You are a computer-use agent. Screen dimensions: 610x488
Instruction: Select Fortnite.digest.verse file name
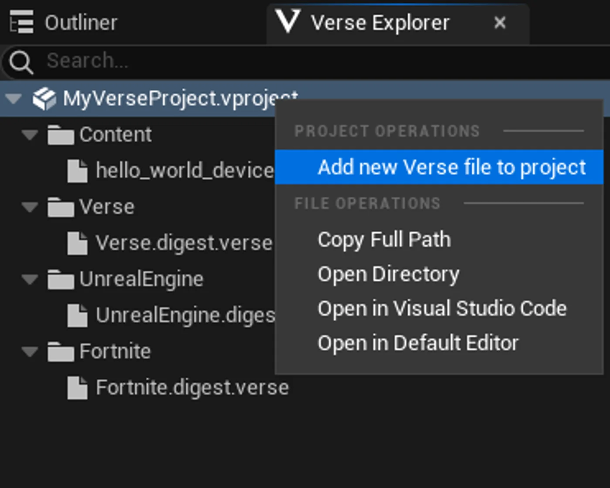click(192, 387)
